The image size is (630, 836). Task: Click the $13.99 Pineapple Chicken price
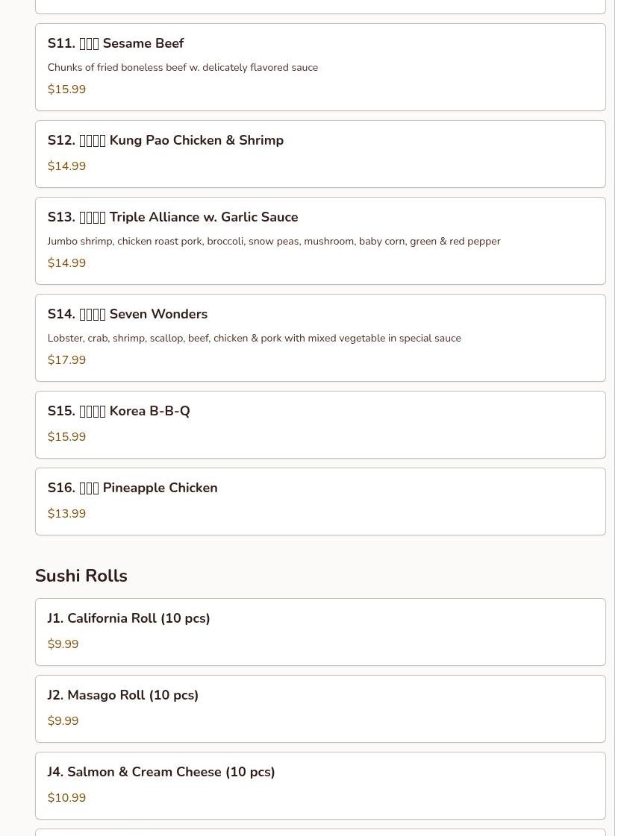pos(66,513)
